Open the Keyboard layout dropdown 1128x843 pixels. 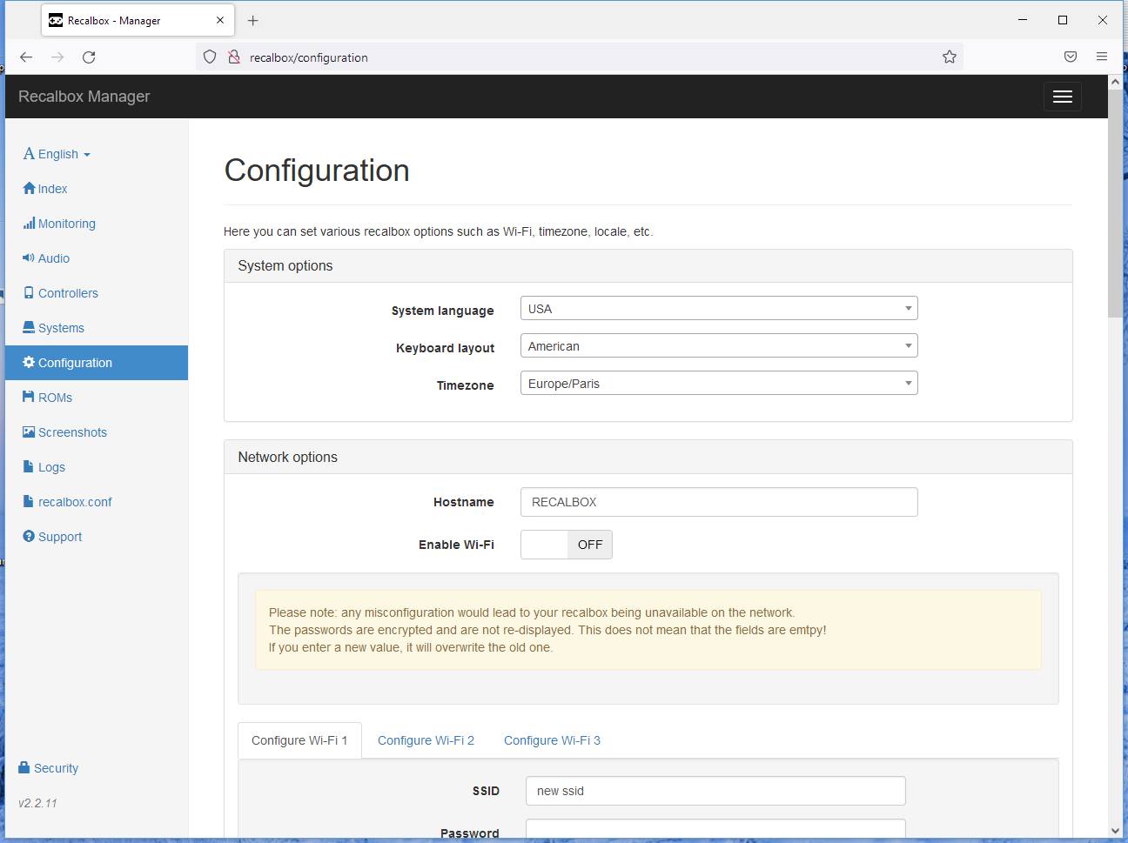[x=719, y=346]
